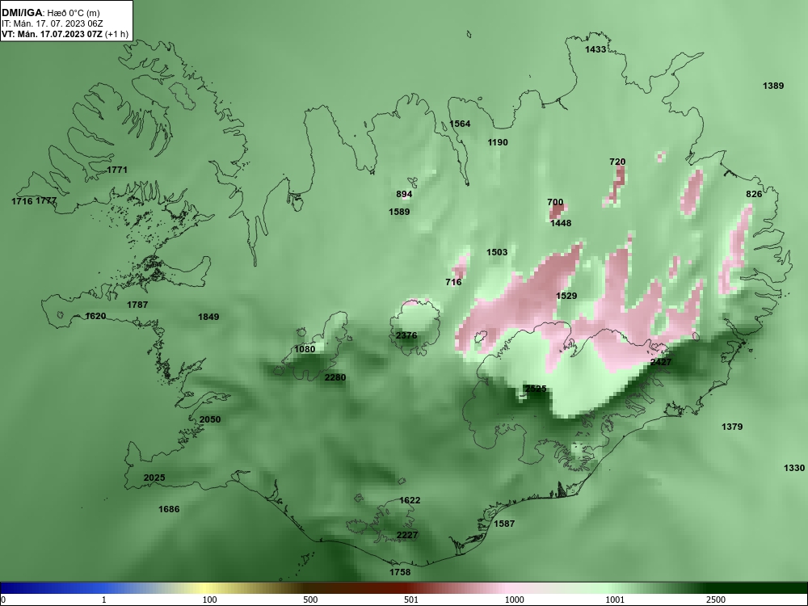This screenshot has width=808, height=606.
Task: Click the legend label 501
Action: click(411, 600)
